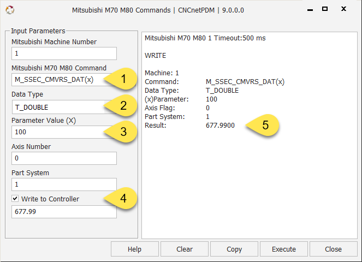Viewport: 362px width, 262px height.
Task: Click the WRITE line in output
Action: click(156, 56)
